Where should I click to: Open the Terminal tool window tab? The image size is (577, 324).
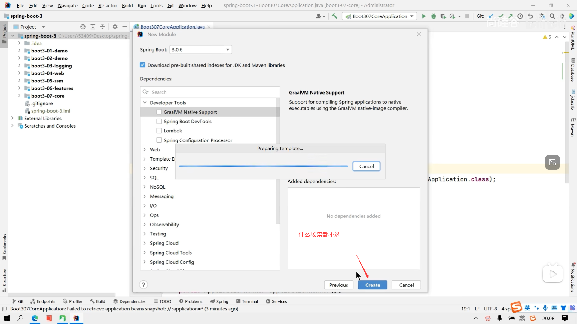[x=247, y=301]
